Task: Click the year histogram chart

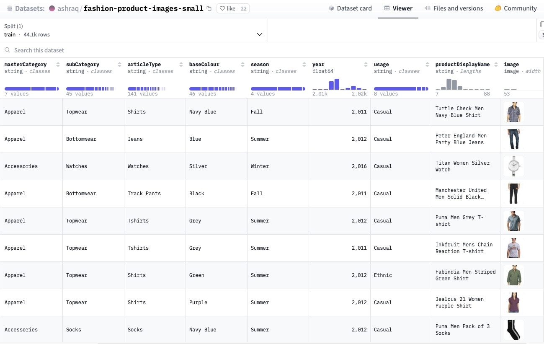Action: [340, 84]
